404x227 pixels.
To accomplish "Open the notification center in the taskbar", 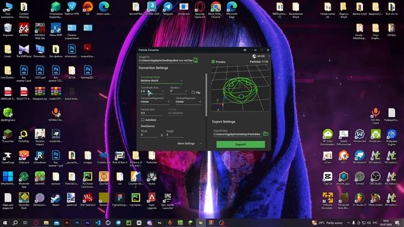I will (x=397, y=223).
